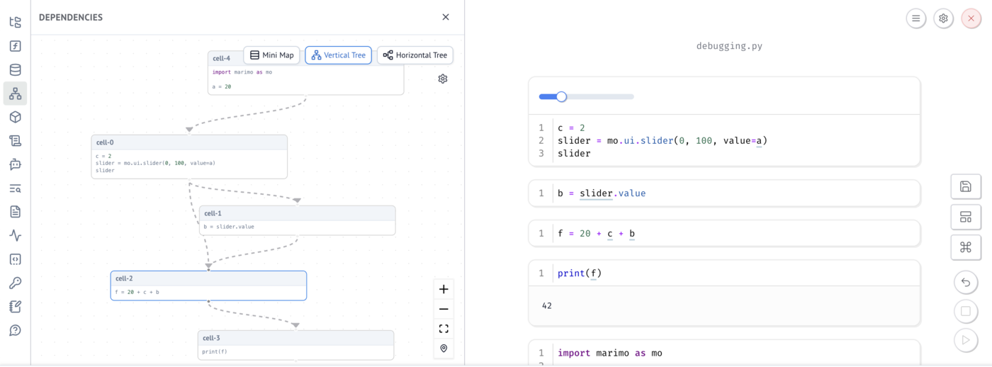Open the database data sources panel

tap(15, 69)
